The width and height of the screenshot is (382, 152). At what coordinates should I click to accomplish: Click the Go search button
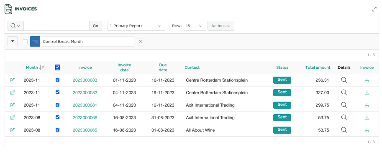tap(95, 26)
